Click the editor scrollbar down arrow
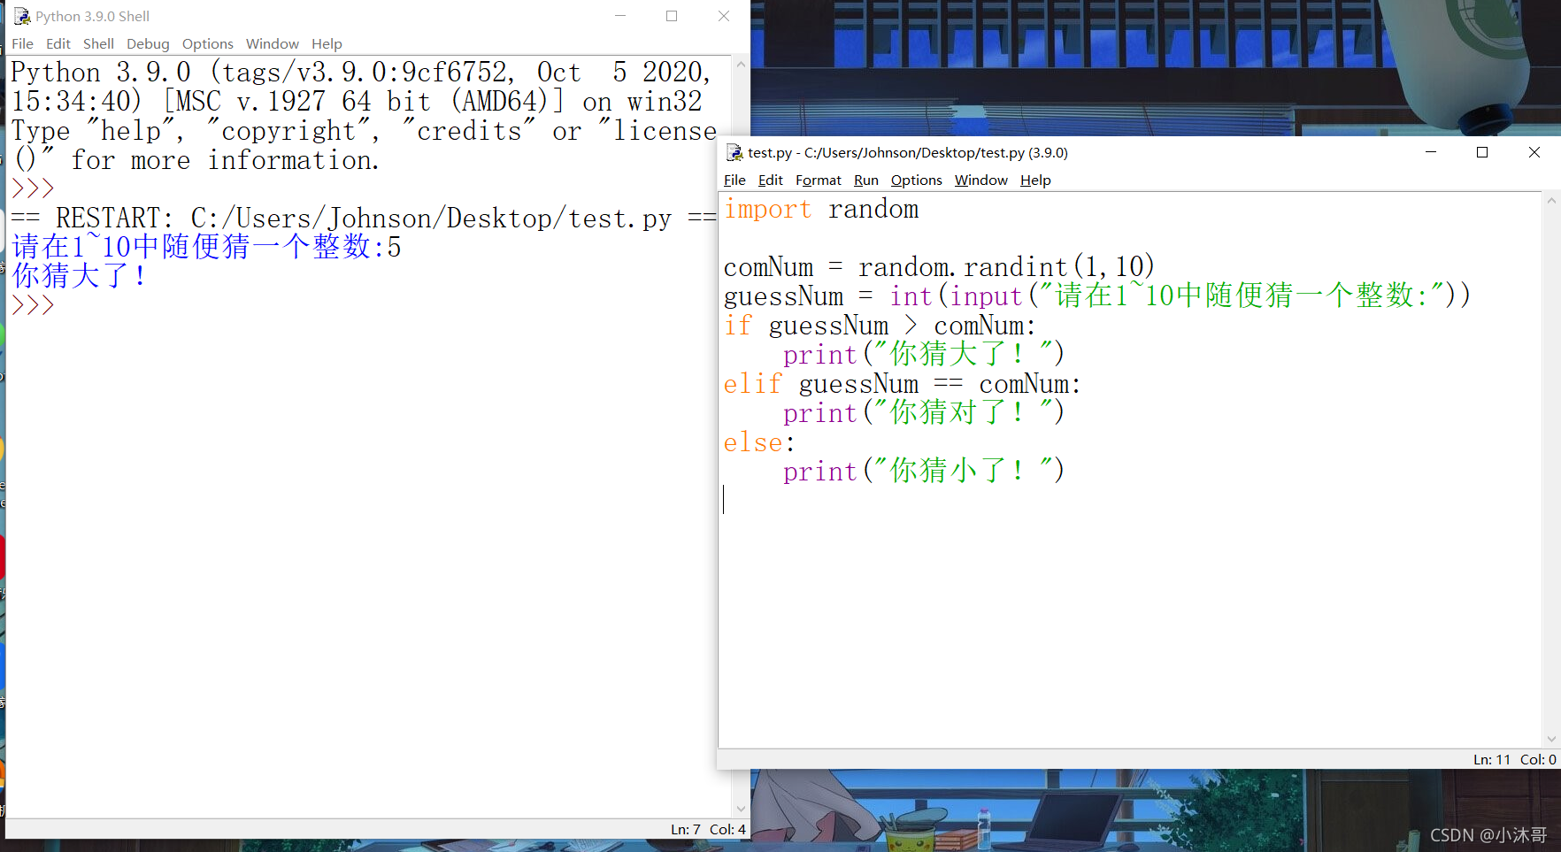Screen dimensions: 1561x852 pyautogui.click(x=1551, y=739)
